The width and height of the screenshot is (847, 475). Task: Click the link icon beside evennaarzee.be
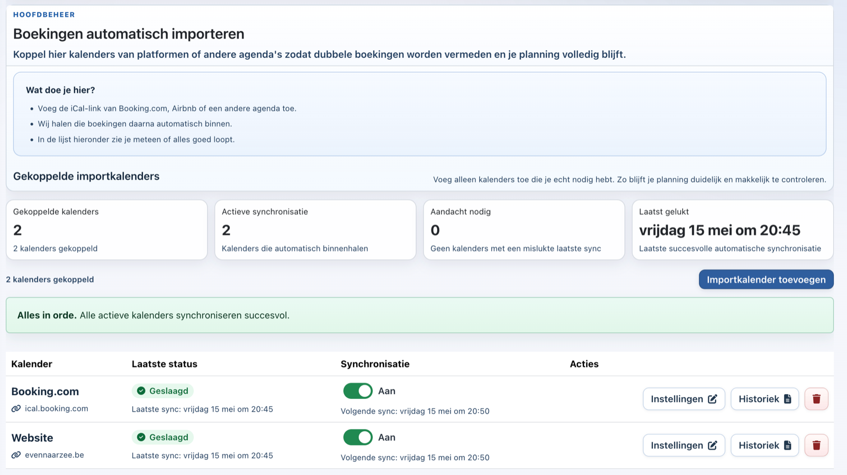click(16, 455)
